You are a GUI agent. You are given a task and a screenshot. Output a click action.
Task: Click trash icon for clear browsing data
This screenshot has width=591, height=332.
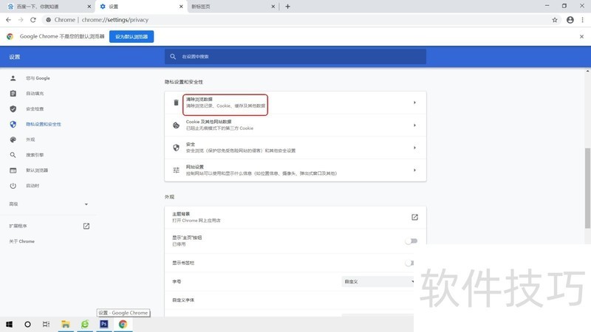(x=176, y=103)
